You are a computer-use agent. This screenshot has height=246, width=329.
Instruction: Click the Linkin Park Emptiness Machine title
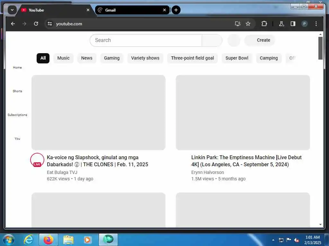point(246,161)
